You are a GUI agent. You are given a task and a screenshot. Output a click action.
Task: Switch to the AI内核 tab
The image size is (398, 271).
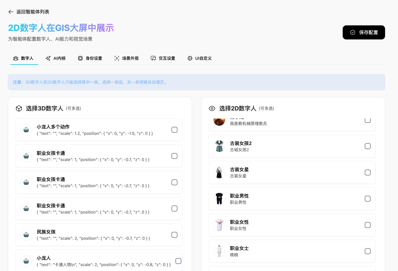(56, 58)
